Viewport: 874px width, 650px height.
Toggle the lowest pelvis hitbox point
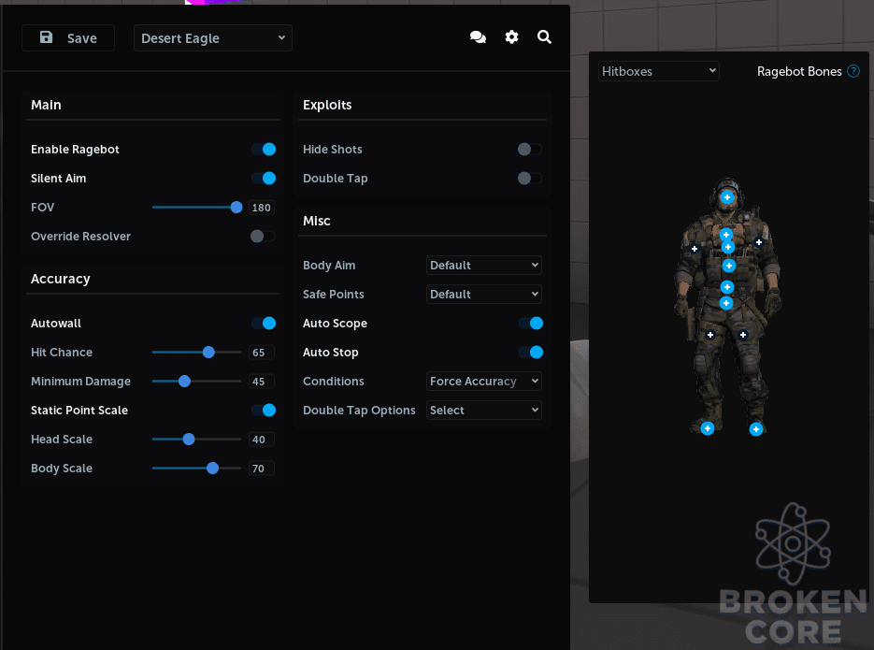(x=726, y=303)
